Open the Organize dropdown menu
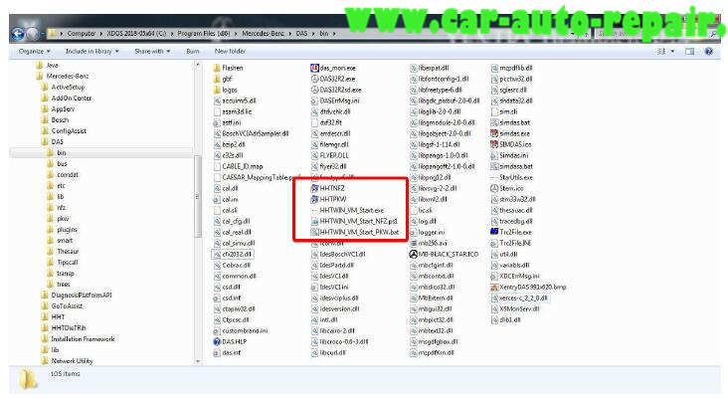This screenshot has height=400, width=728. 35,51
